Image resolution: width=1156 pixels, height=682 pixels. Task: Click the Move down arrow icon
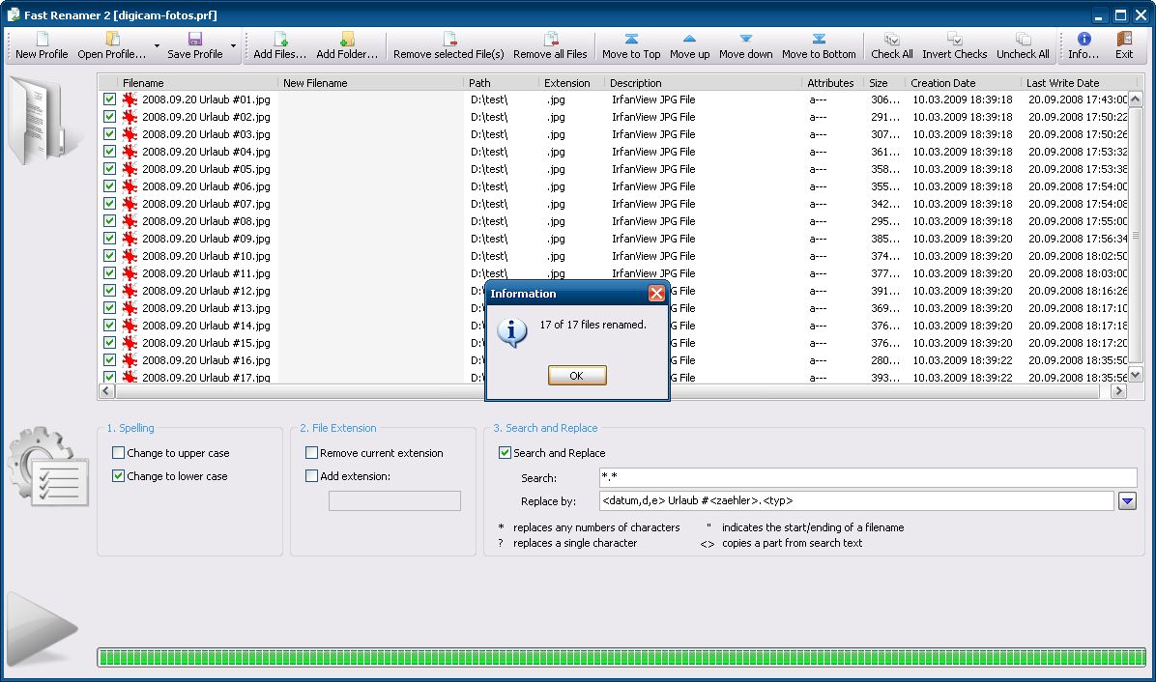[745, 40]
